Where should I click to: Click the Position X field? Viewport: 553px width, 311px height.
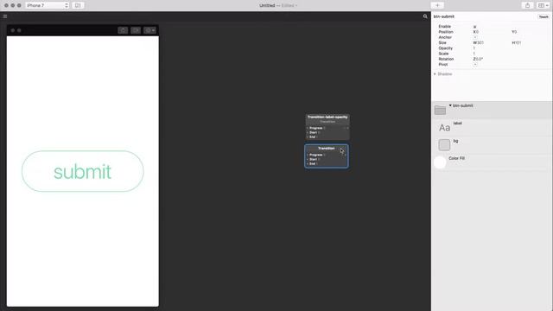[x=476, y=32]
